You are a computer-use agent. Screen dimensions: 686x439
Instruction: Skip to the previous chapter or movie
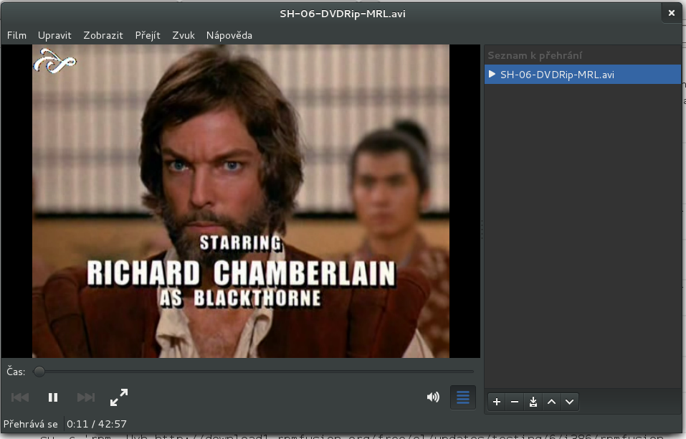(x=19, y=397)
